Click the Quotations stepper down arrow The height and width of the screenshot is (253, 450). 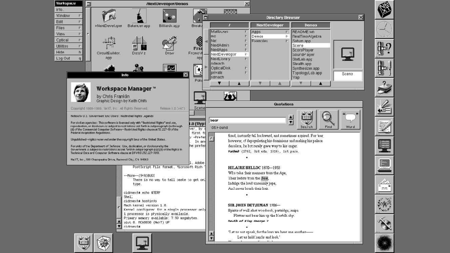(x=291, y=123)
